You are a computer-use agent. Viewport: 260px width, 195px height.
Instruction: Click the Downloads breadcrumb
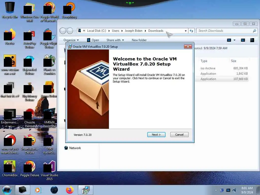[x=156, y=31]
